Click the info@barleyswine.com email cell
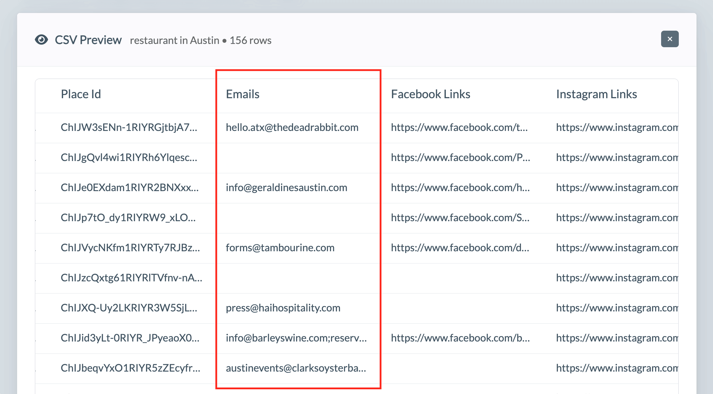This screenshot has height=394, width=713. pyautogui.click(x=296, y=338)
